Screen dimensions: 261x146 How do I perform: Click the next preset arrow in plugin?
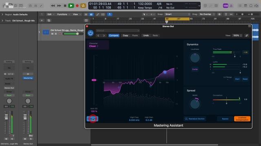tap(104, 35)
